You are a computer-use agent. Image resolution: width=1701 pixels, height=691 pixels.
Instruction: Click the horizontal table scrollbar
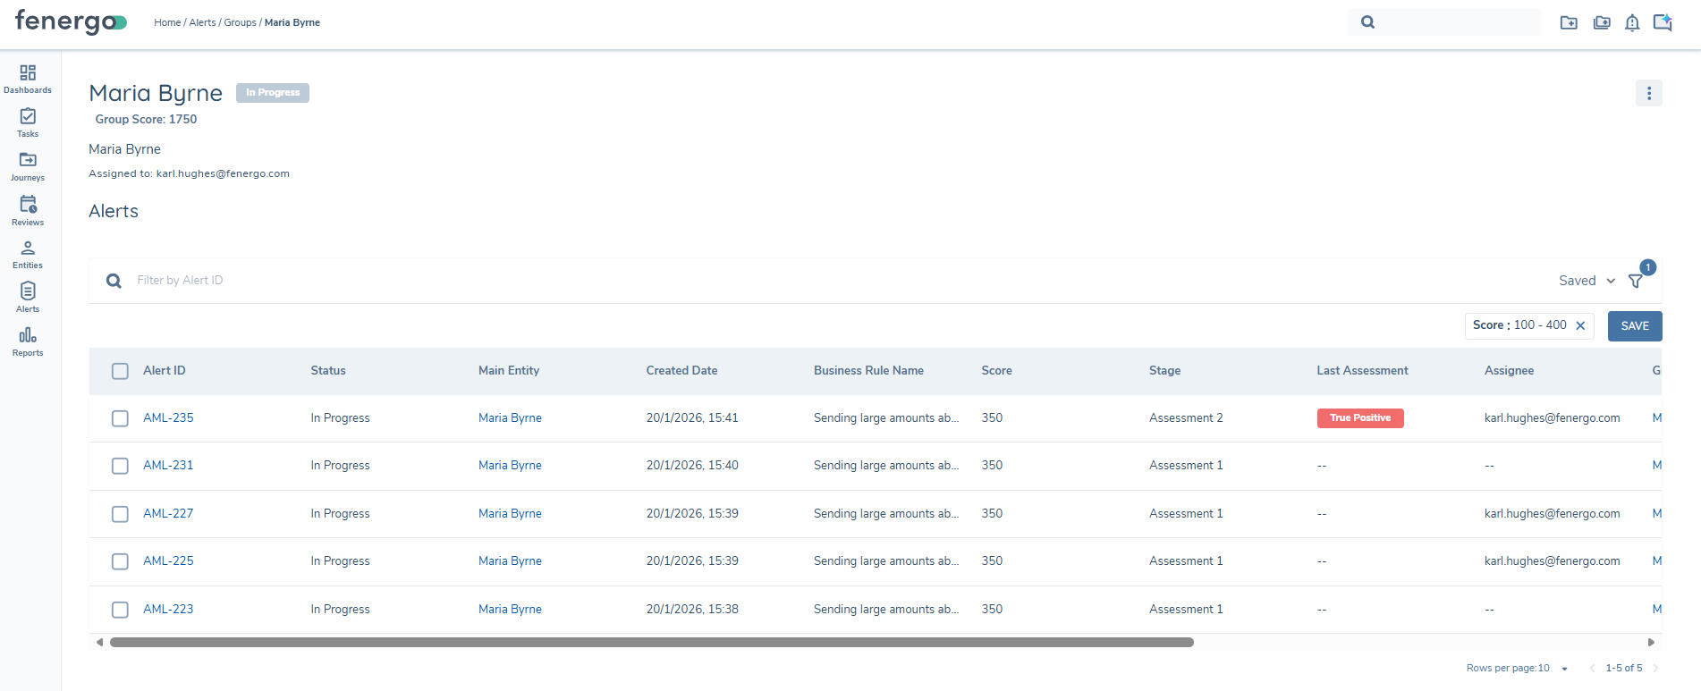[x=651, y=643]
